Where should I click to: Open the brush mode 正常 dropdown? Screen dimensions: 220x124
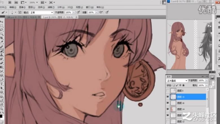[x=41, y=12]
